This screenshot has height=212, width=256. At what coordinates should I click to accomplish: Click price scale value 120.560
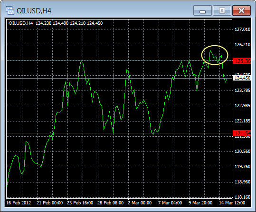point(242,151)
